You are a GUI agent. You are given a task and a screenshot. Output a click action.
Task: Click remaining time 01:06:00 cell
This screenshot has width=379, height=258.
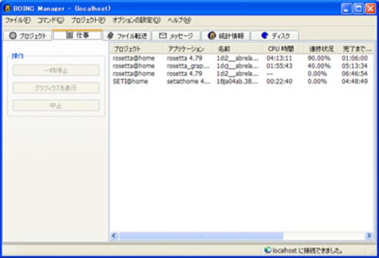(x=354, y=58)
